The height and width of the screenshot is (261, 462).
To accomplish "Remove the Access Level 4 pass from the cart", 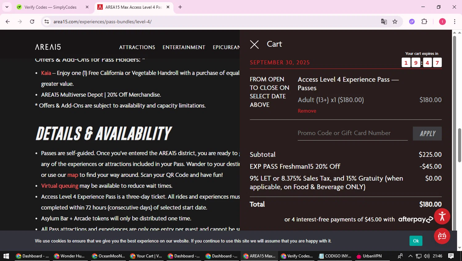I will tap(307, 111).
